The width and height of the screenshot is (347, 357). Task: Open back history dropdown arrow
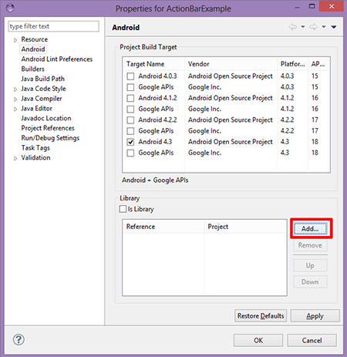[303, 26]
